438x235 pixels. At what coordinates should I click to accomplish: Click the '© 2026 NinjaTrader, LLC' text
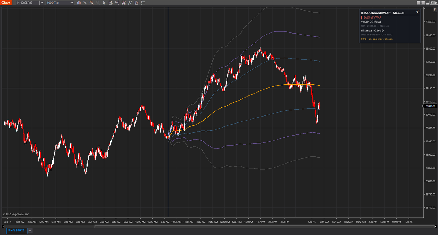pos(16,214)
